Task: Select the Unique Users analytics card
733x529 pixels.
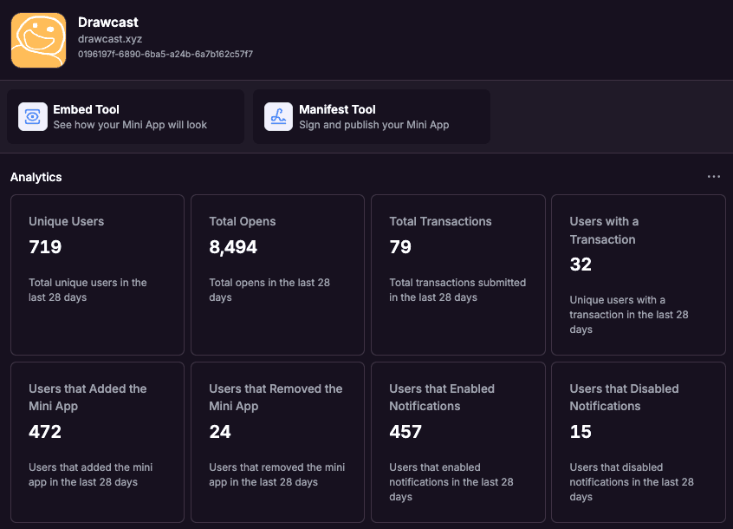Action: point(97,274)
